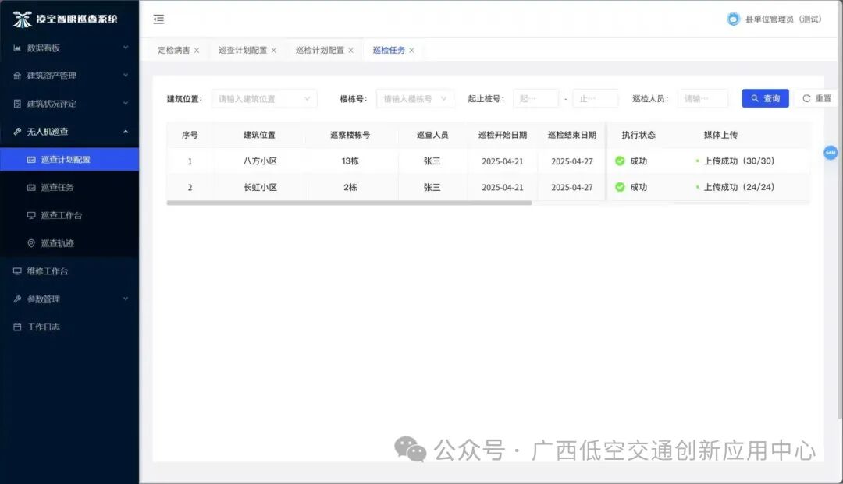Expand the 数据看板 sidebar menu
Screen dimensions: 843x484
pos(69,48)
